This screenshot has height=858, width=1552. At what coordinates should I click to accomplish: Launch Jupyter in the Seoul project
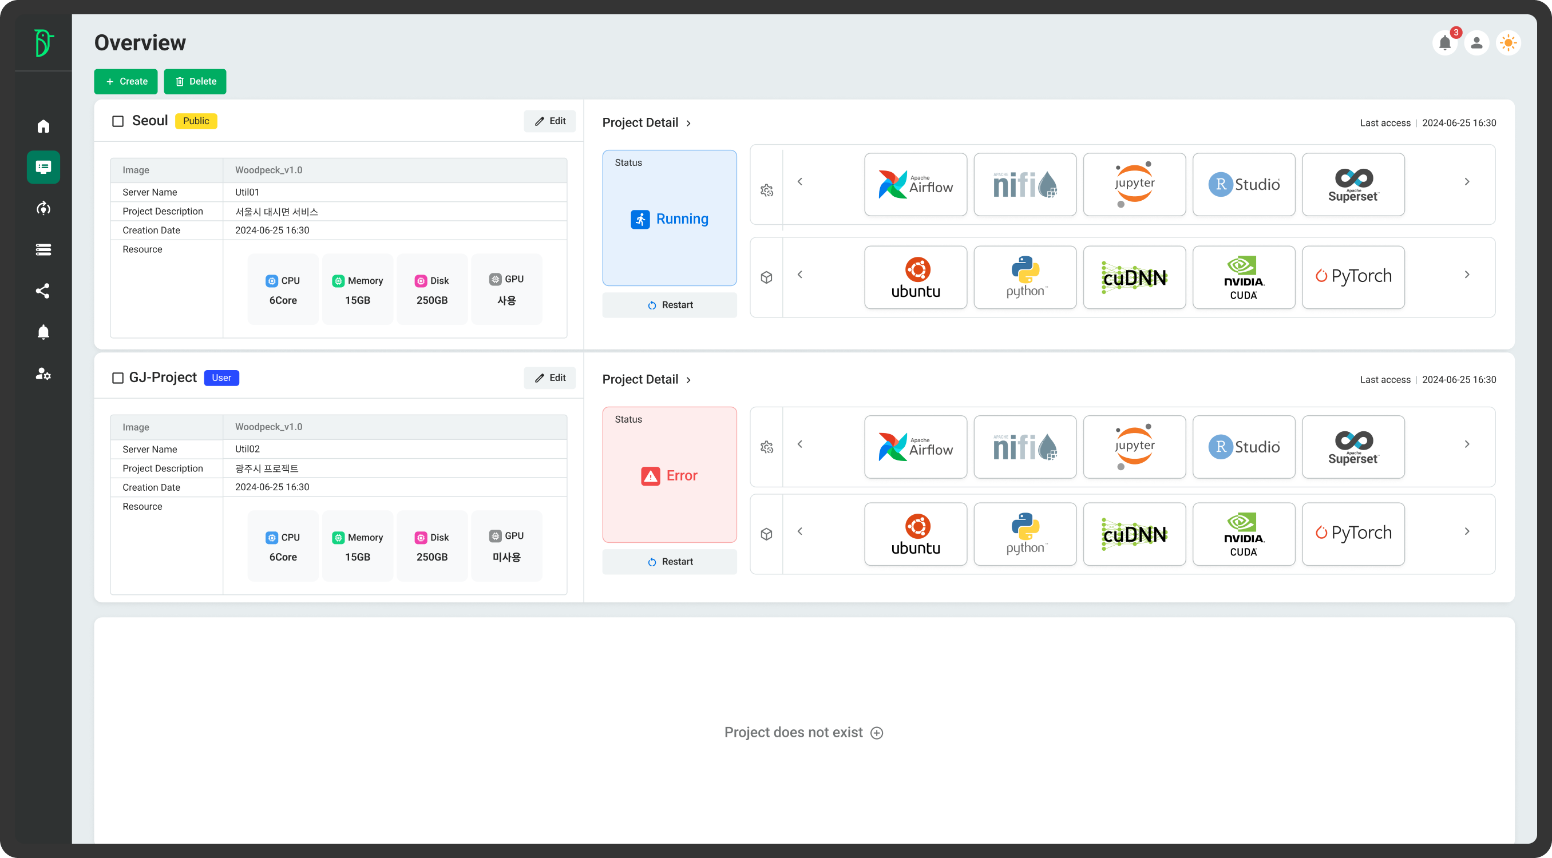(1134, 184)
